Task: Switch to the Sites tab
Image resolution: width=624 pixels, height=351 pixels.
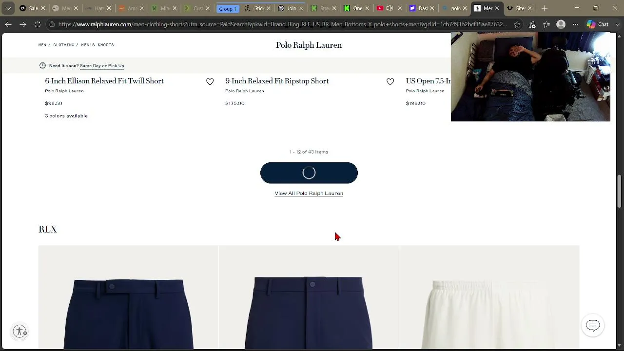Action: 520,8
